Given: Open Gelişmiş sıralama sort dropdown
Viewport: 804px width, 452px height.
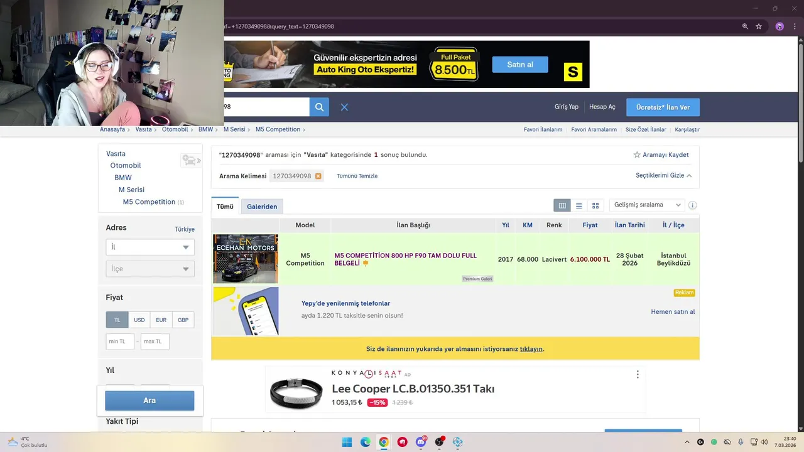Looking at the screenshot, I should point(647,205).
